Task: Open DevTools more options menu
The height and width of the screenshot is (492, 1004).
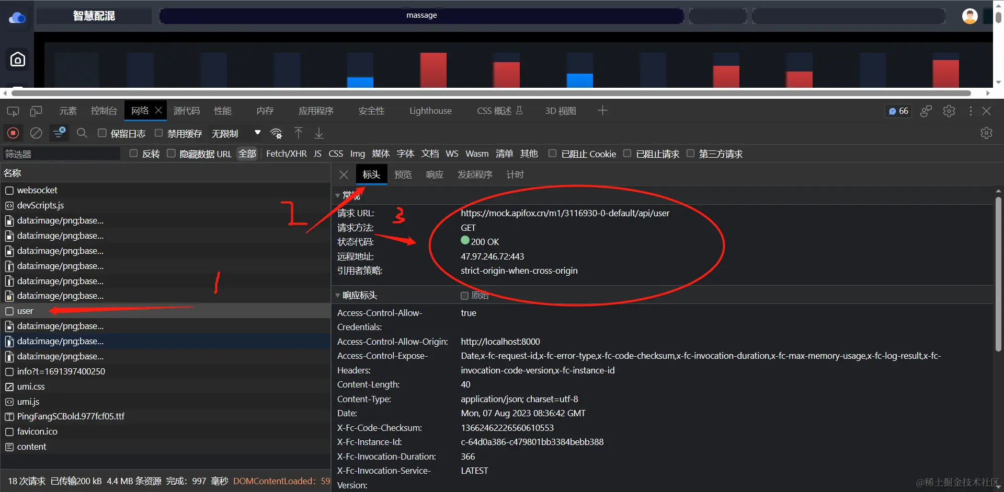Action: tap(971, 111)
